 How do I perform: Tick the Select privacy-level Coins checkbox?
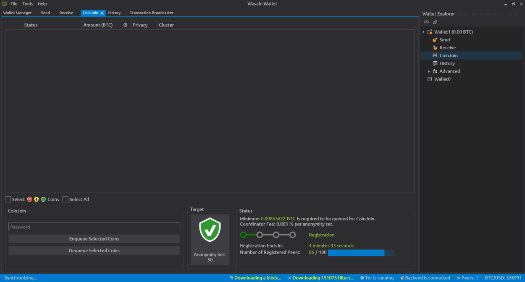click(x=8, y=200)
